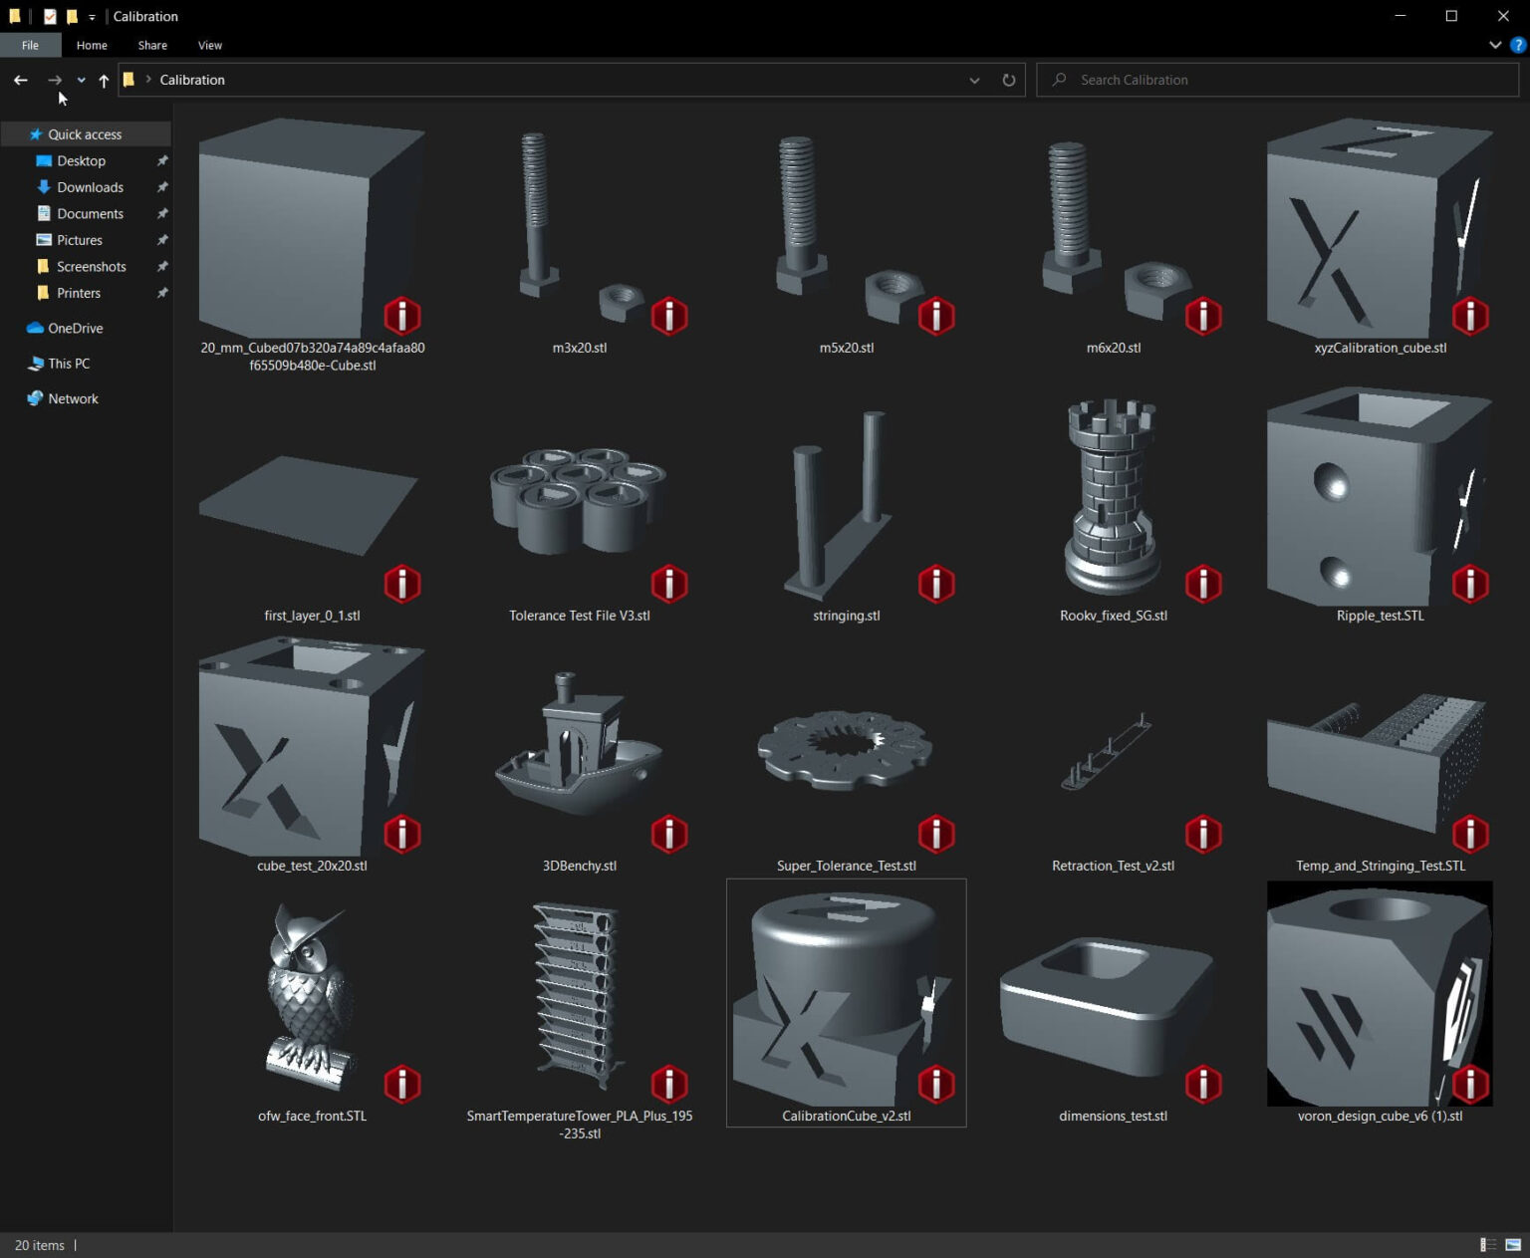Image resolution: width=1530 pixels, height=1258 pixels.
Task: Open the Home ribbon tab
Action: [x=92, y=45]
